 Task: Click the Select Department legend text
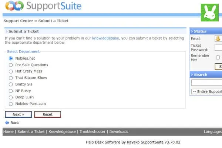click(x=23, y=51)
